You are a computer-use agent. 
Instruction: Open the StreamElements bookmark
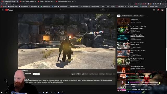[34, 6]
